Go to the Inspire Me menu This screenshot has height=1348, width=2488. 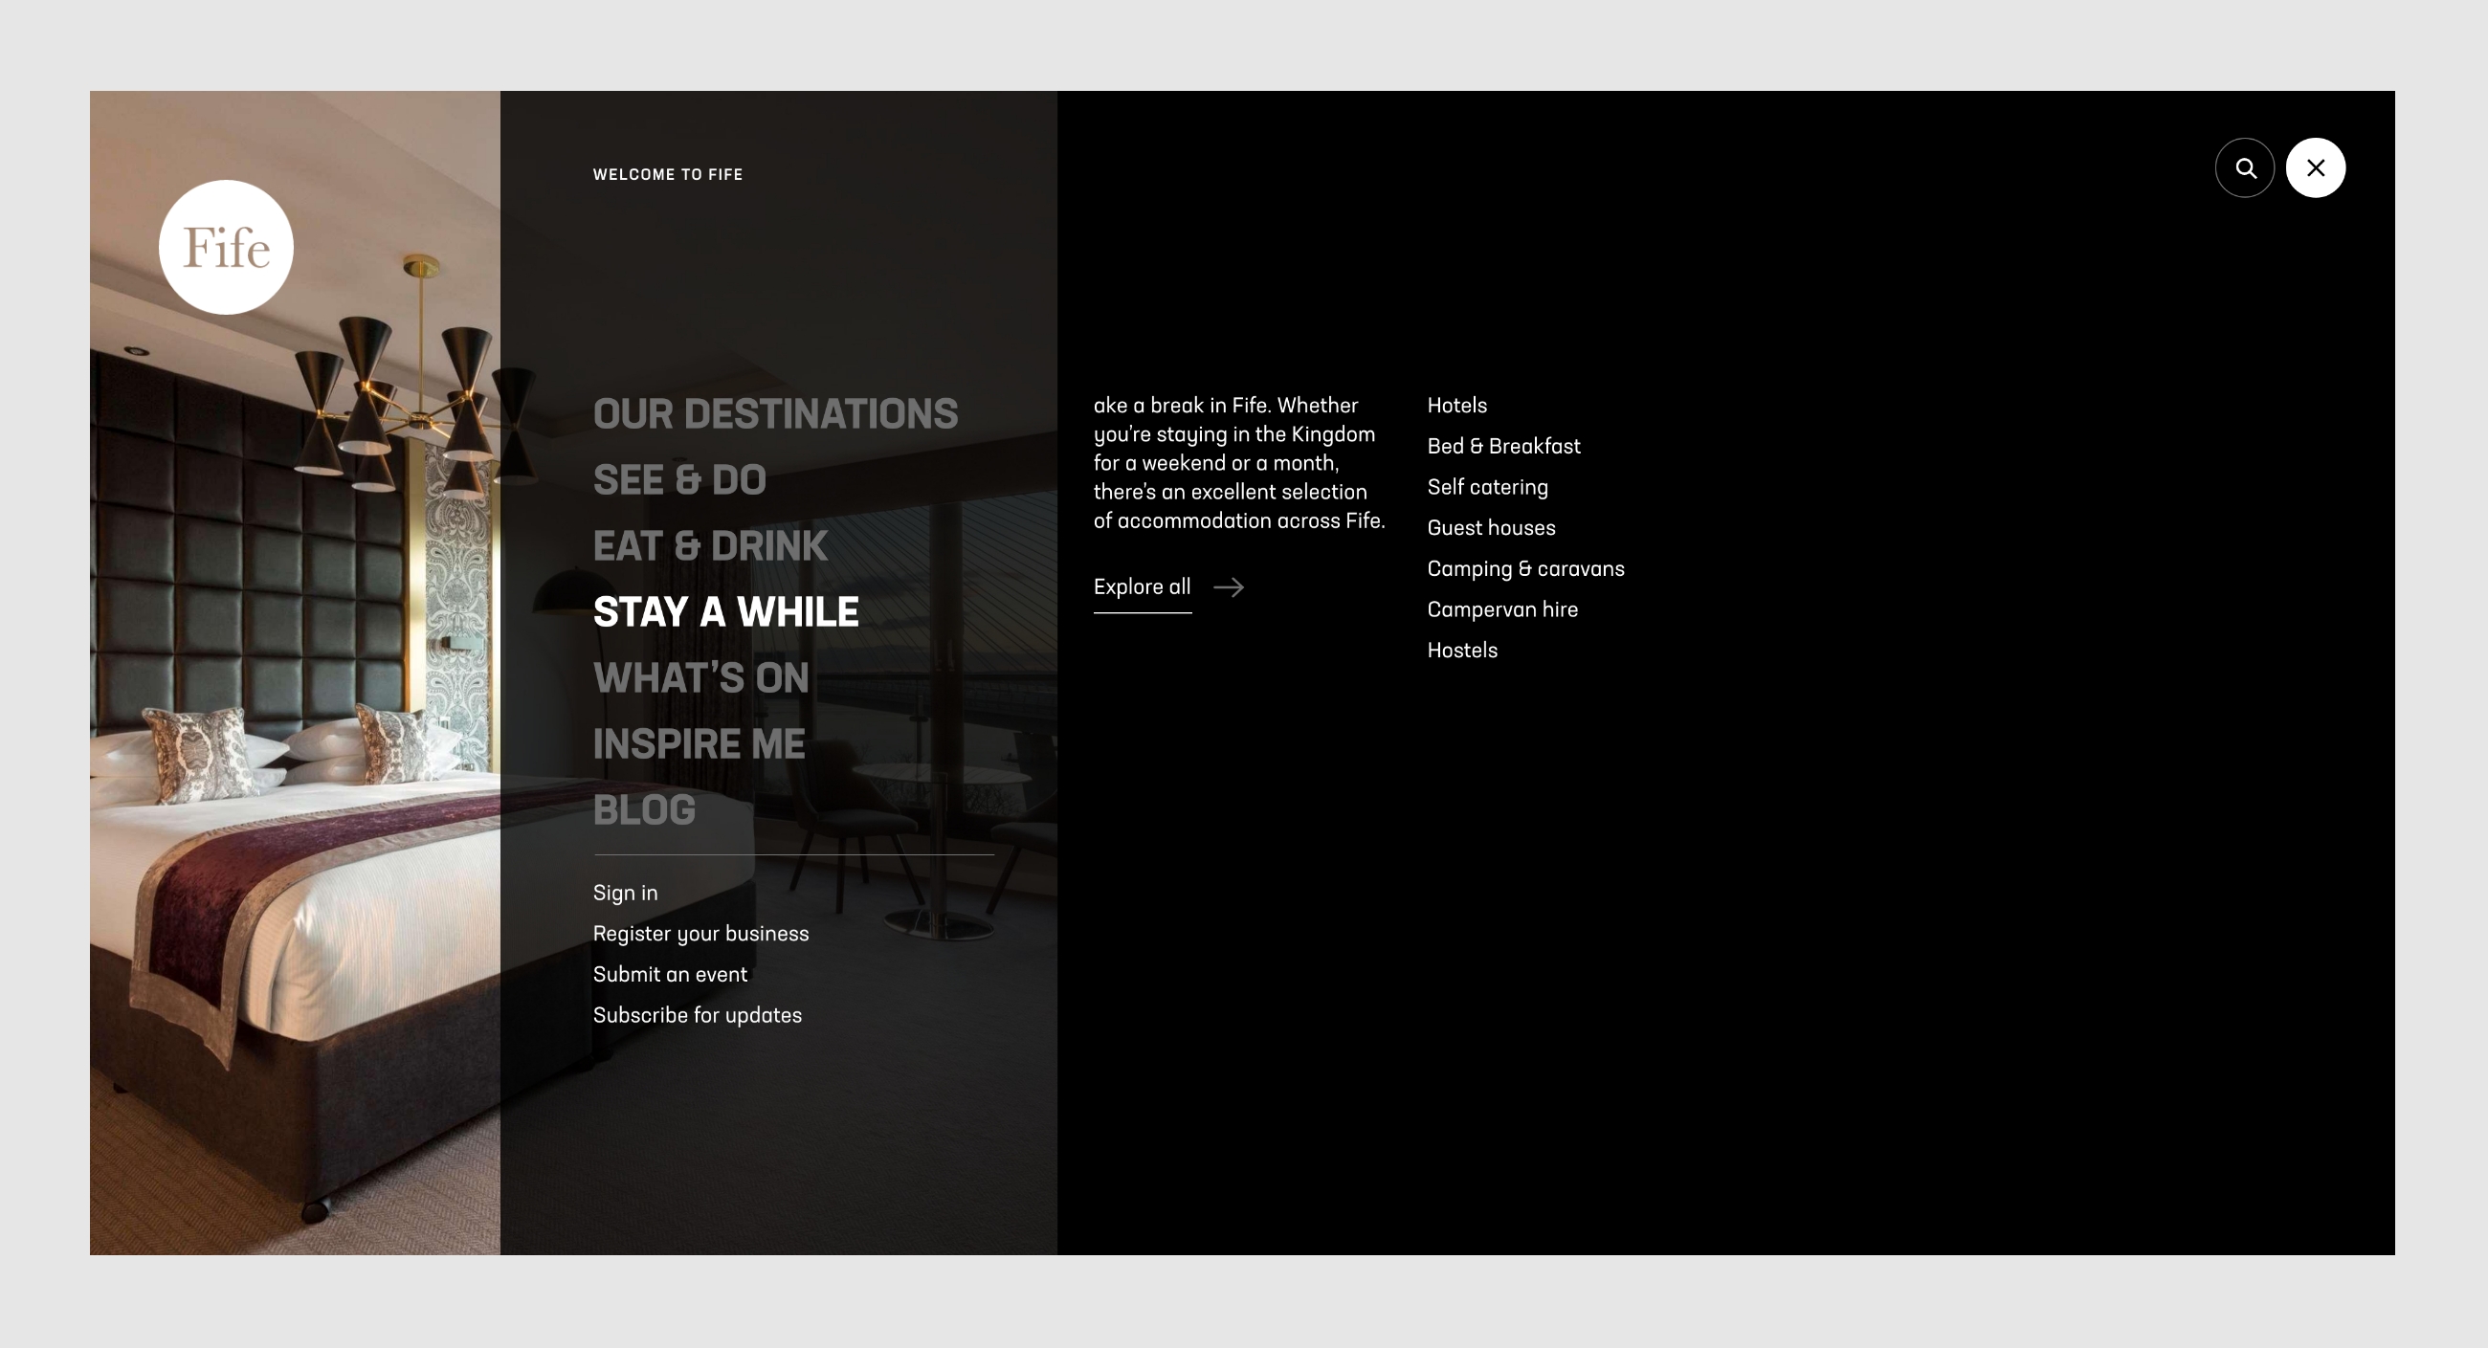[699, 743]
